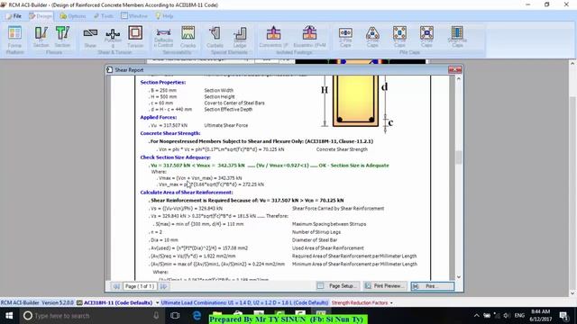577x324 pixels.
Task: Click the Shear Report window icon
Action: click(109, 70)
